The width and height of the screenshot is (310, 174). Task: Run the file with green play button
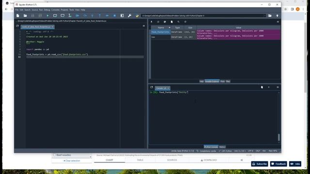click(x=47, y=15)
